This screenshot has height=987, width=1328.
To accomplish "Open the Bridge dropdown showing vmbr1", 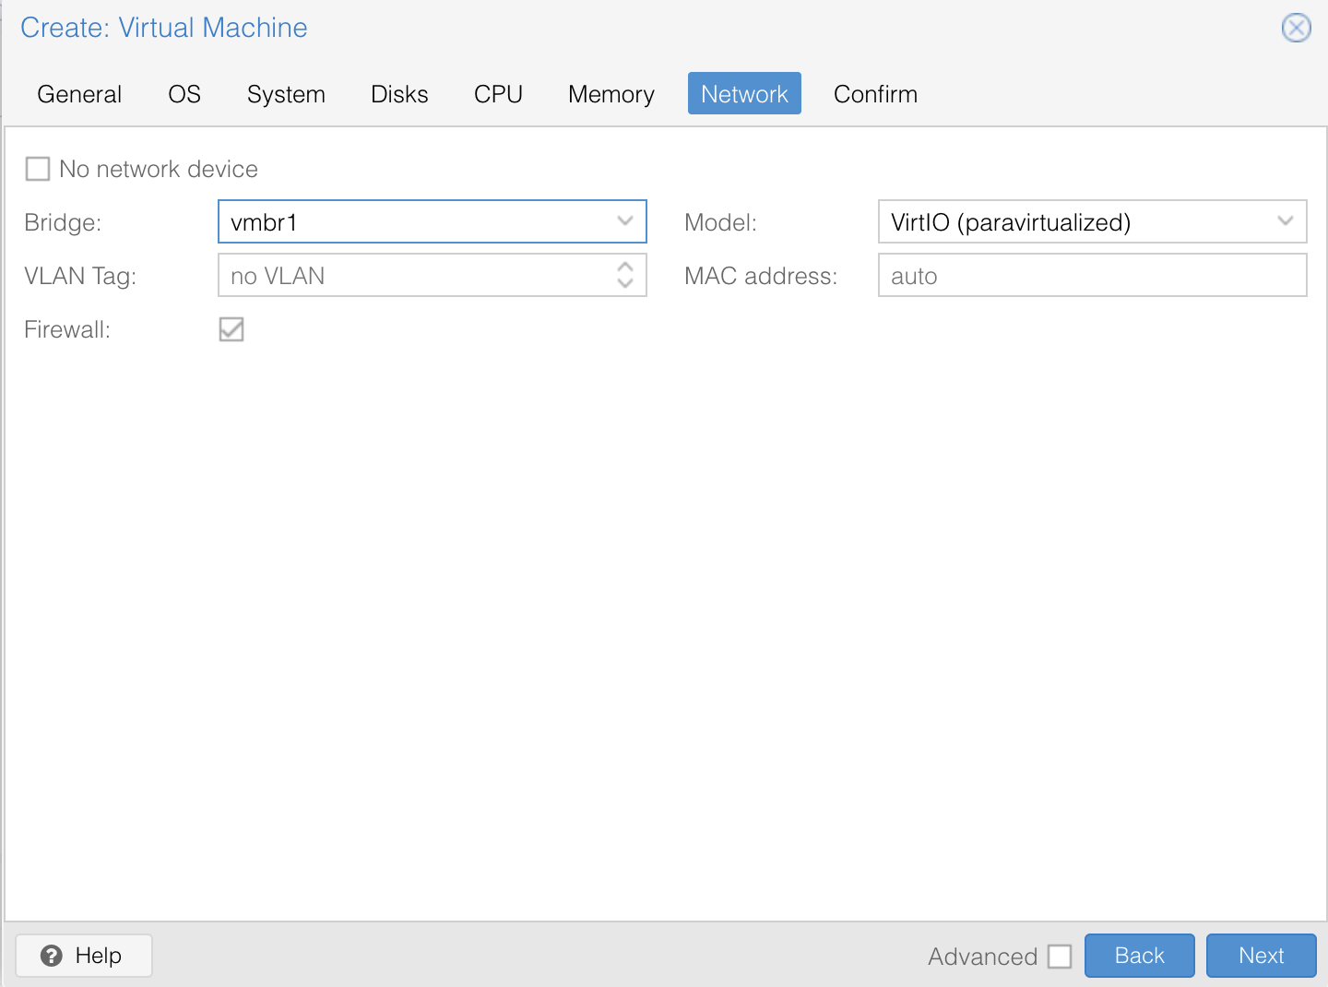I will pyautogui.click(x=432, y=221).
